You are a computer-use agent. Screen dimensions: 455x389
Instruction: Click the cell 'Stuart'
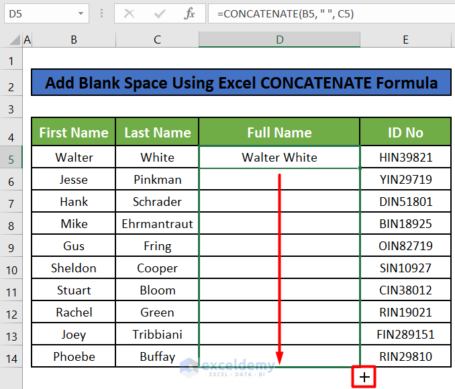click(74, 290)
